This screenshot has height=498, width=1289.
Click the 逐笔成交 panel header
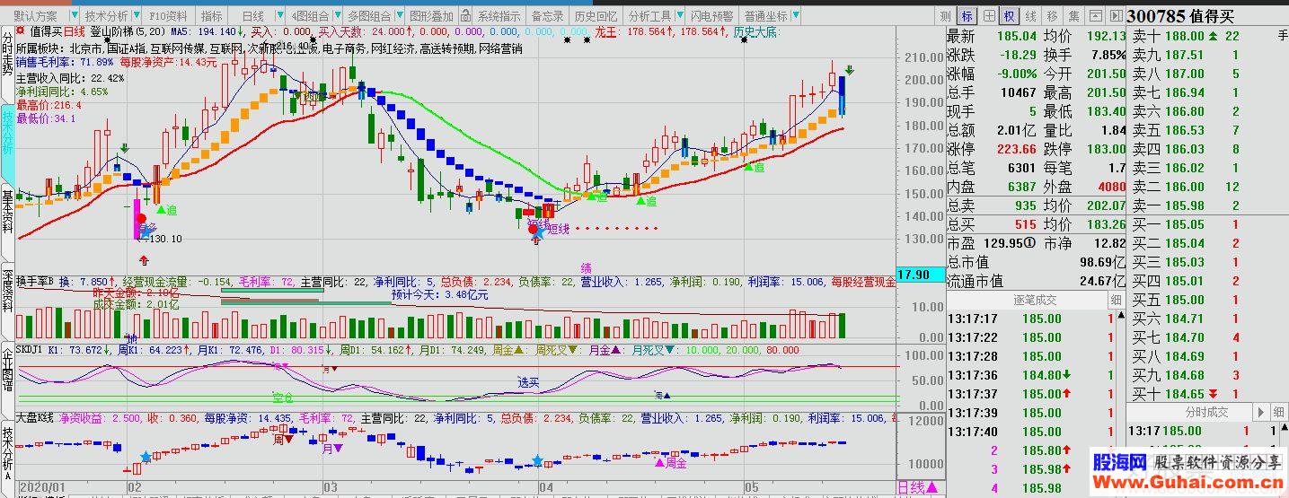pyautogui.click(x=1025, y=299)
